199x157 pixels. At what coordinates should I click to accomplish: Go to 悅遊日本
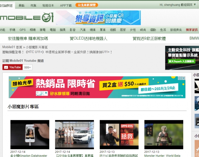pyautogui.click(x=48, y=6)
